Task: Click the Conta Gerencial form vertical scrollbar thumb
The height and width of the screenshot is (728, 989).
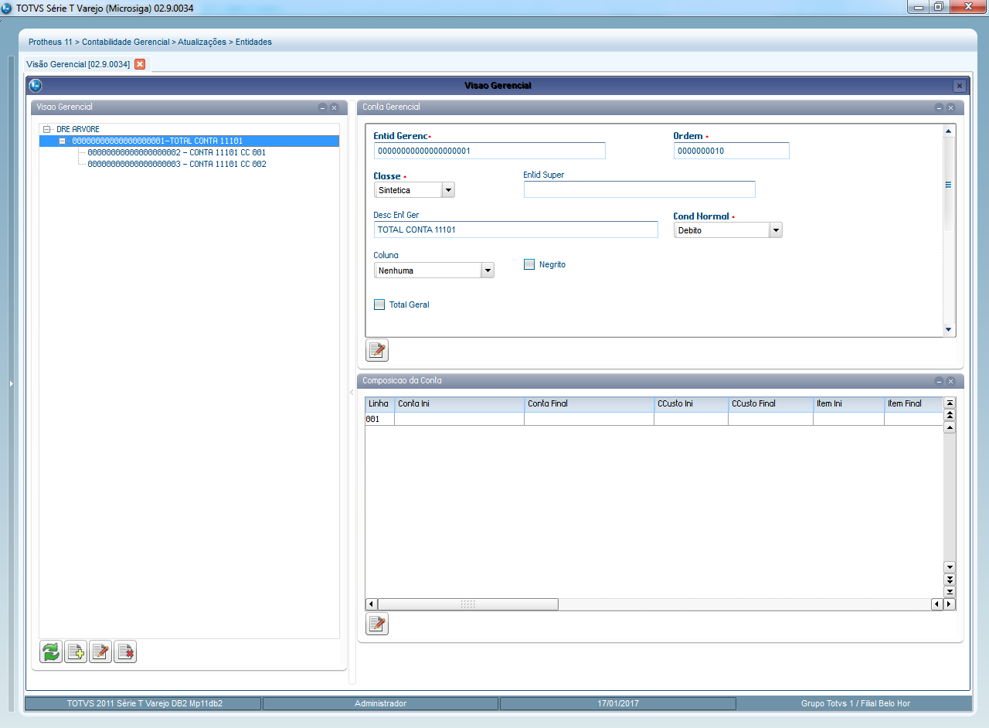Action: [948, 185]
